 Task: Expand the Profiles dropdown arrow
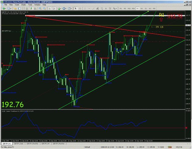click(x=11, y=9)
